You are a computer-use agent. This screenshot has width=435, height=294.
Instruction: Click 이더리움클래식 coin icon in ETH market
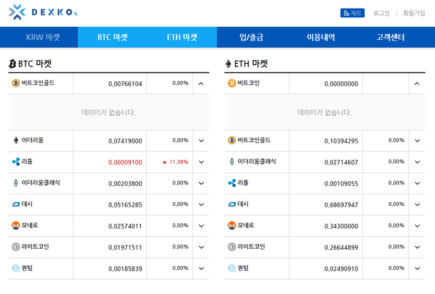click(x=232, y=162)
